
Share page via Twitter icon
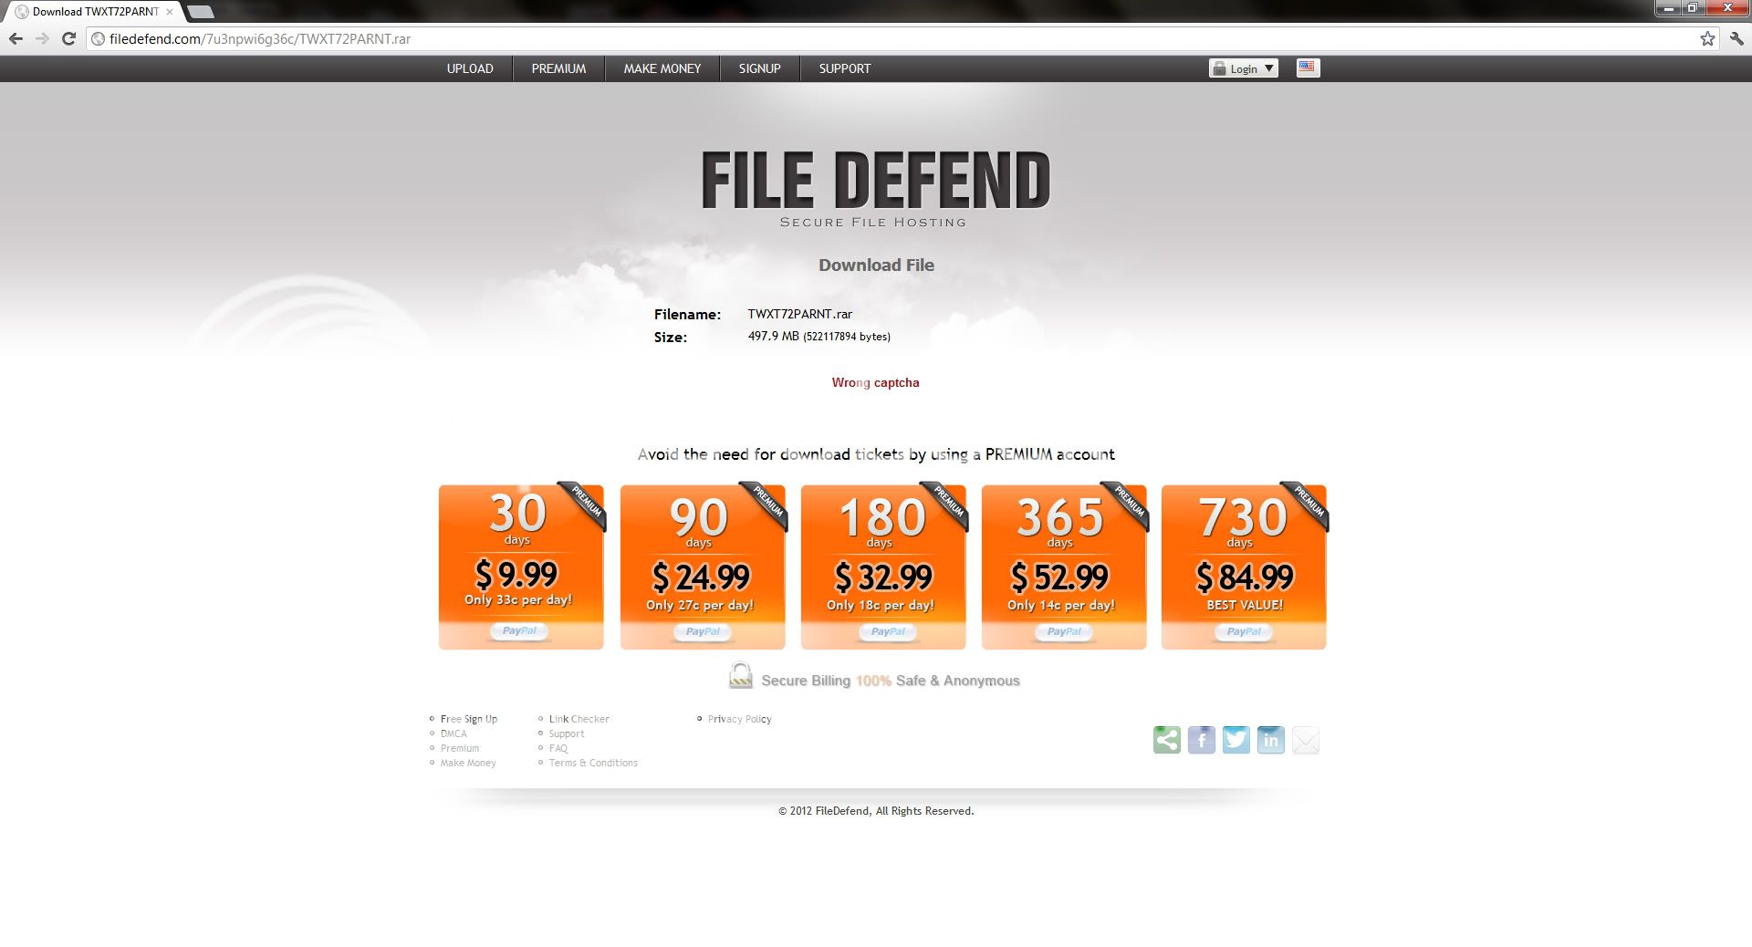pos(1236,740)
